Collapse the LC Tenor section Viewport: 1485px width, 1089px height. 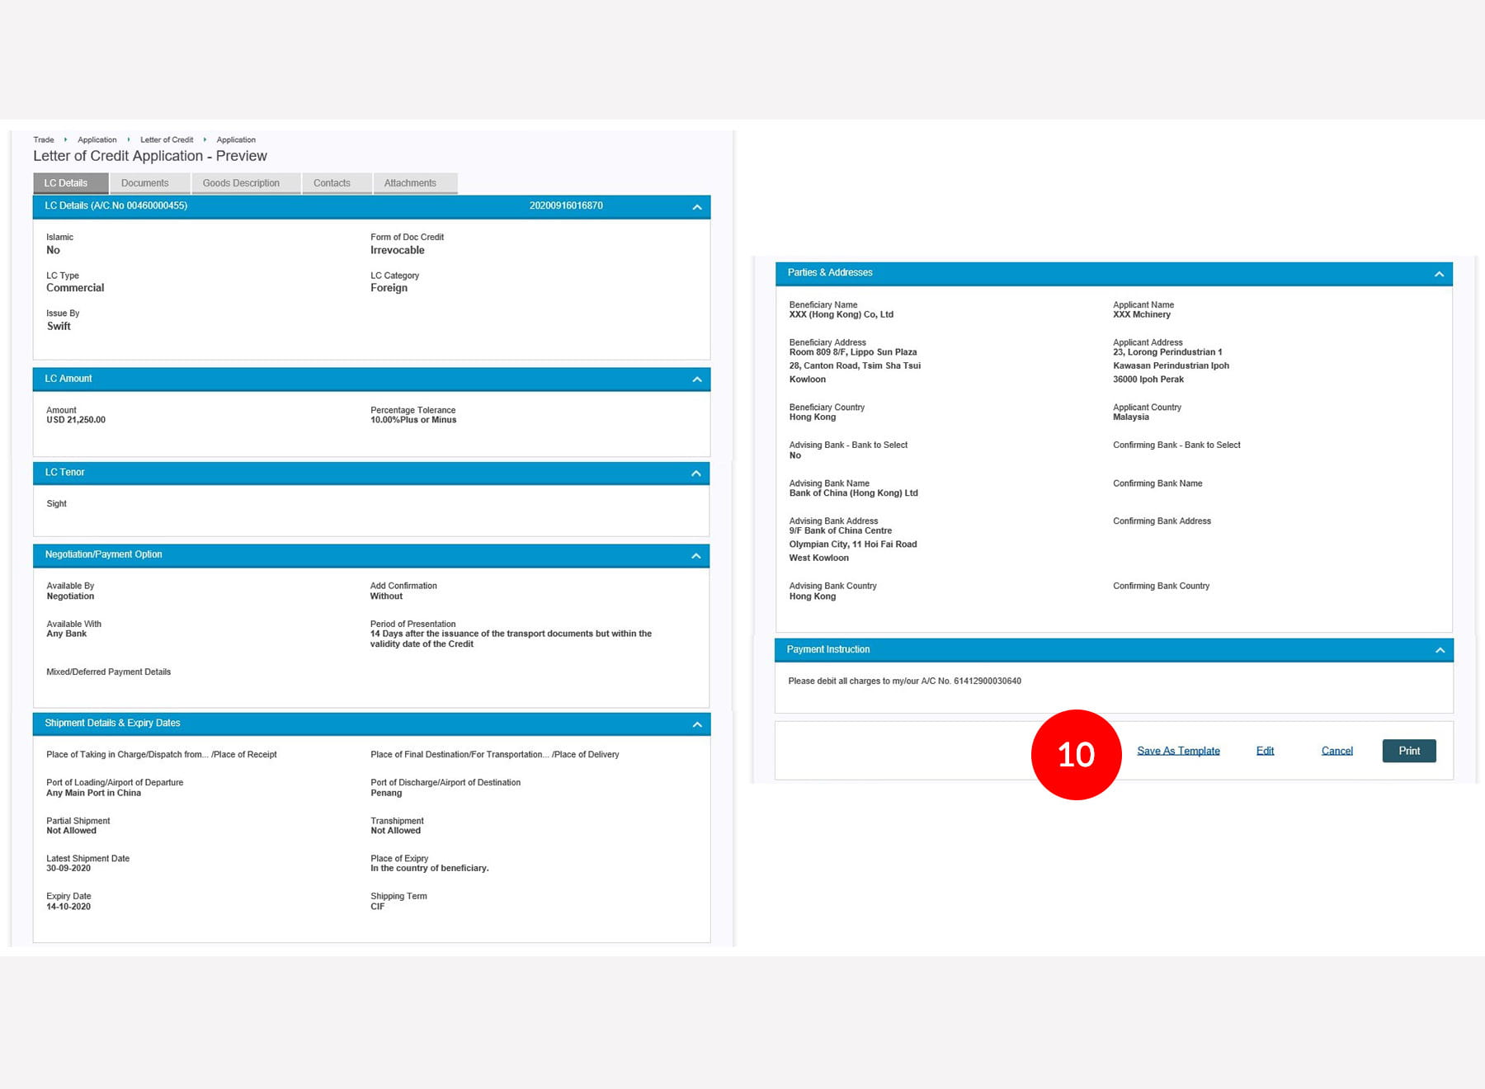pos(696,474)
